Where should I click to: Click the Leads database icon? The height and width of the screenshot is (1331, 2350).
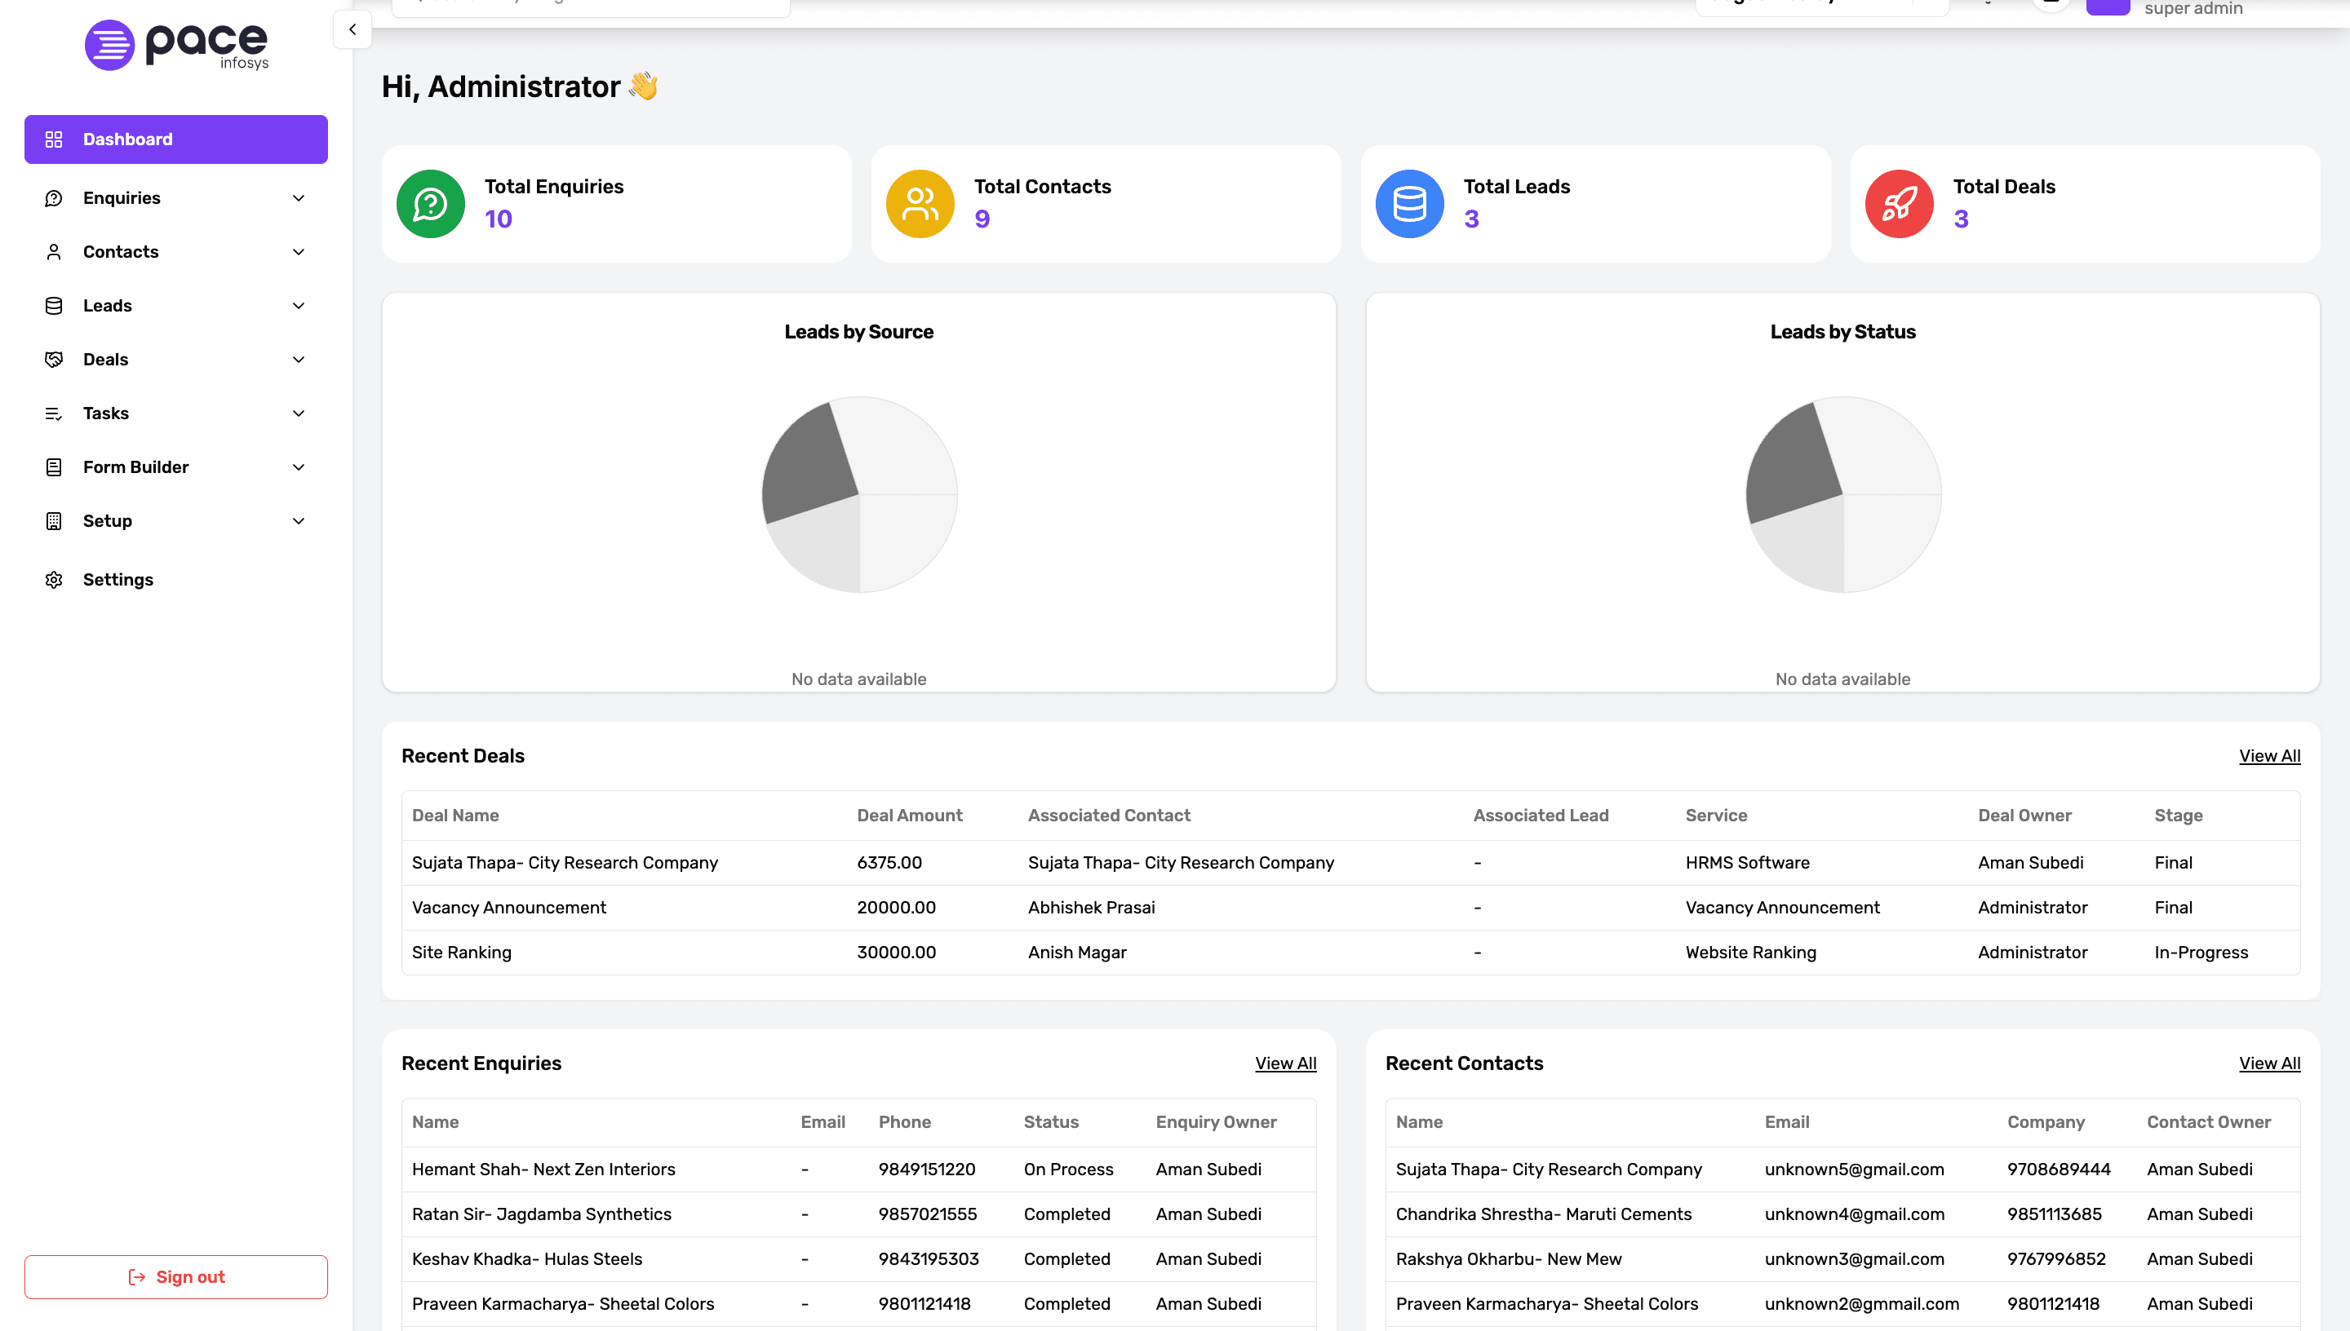pyautogui.click(x=54, y=305)
